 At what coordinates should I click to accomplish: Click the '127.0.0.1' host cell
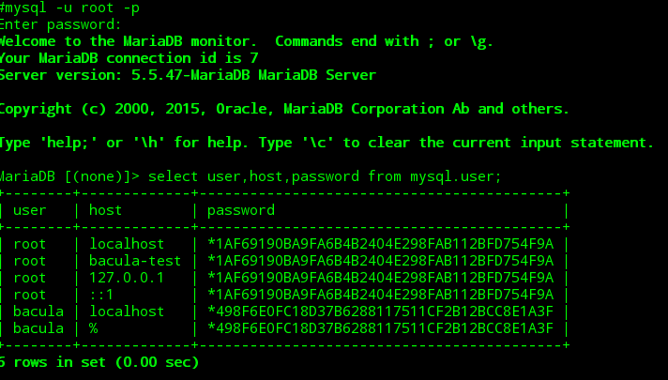127,278
